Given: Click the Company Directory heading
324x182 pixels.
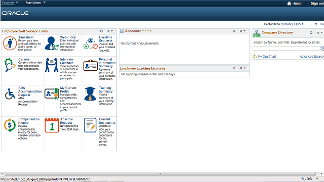Looking at the screenshot, I should [x=277, y=32].
